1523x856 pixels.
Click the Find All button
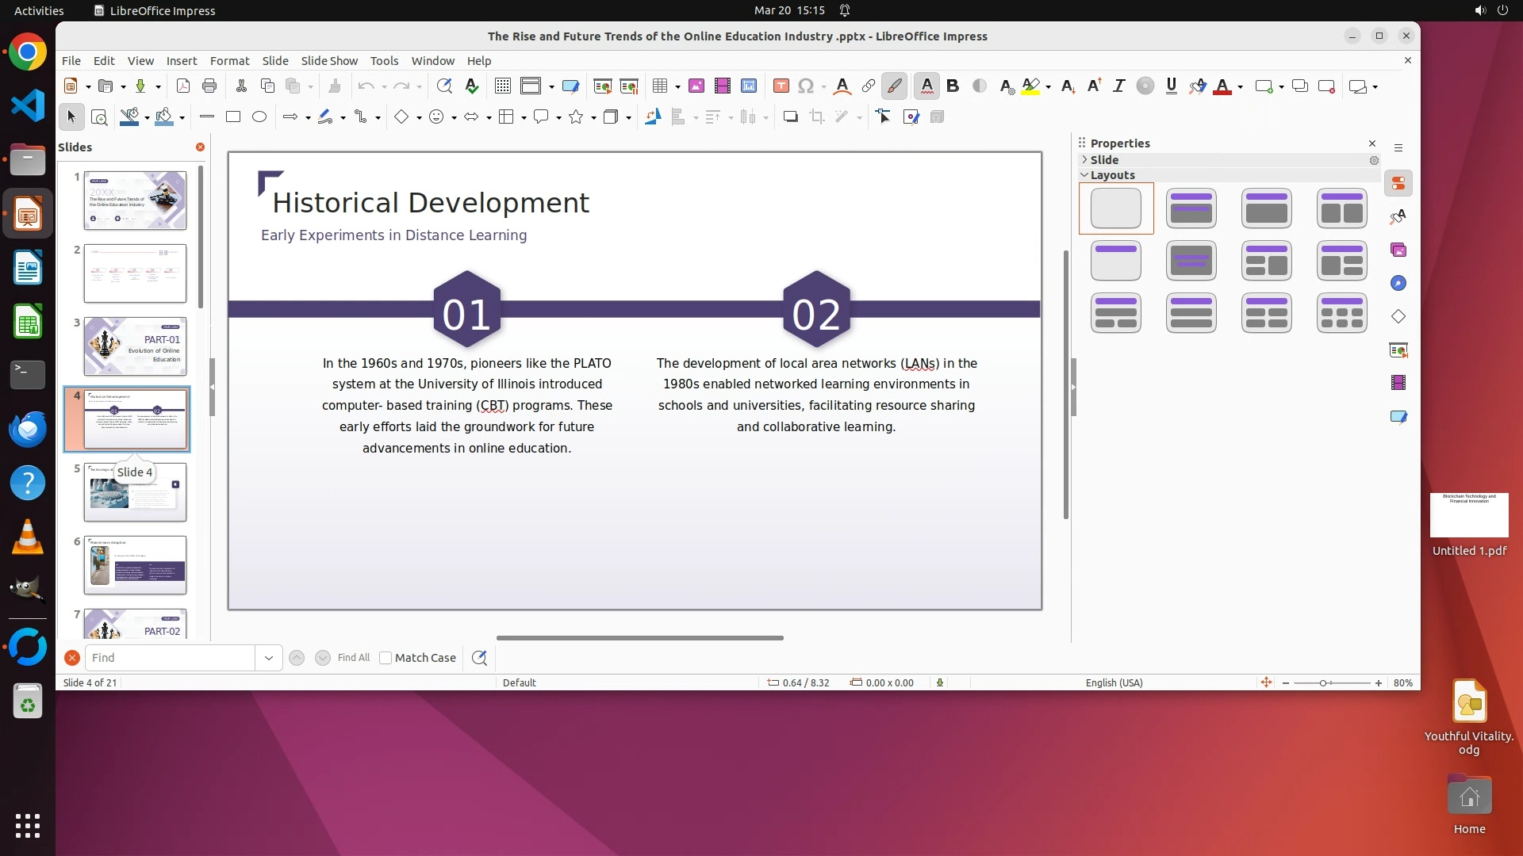[353, 658]
